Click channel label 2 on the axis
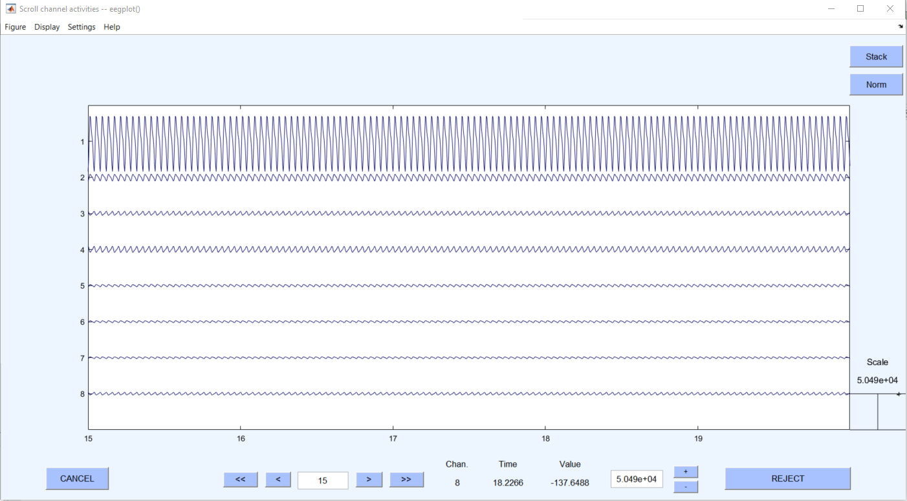The width and height of the screenshot is (907, 501). pos(83,177)
